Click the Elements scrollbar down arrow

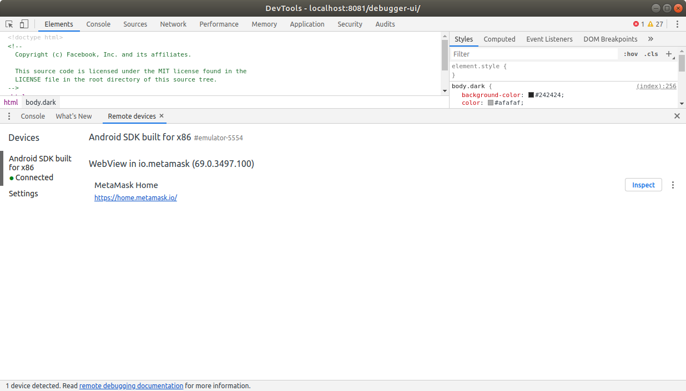445,90
